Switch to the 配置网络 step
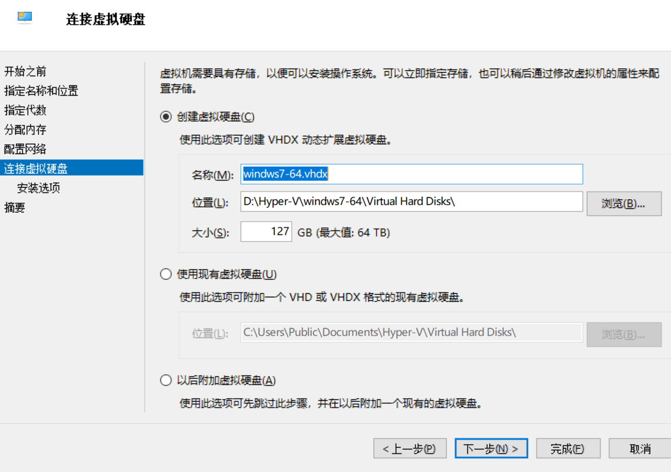 coord(25,148)
